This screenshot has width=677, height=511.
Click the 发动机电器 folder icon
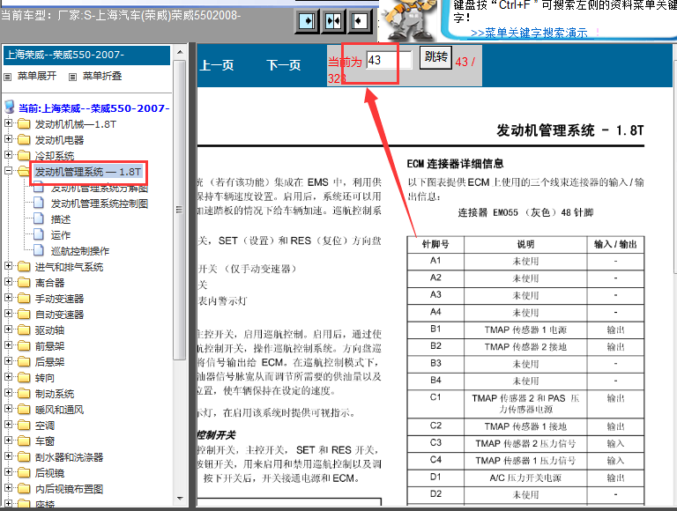click(23, 140)
